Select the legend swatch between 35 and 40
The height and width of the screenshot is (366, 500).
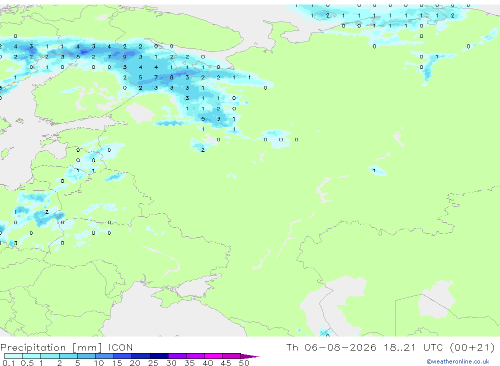pyautogui.click(x=195, y=356)
